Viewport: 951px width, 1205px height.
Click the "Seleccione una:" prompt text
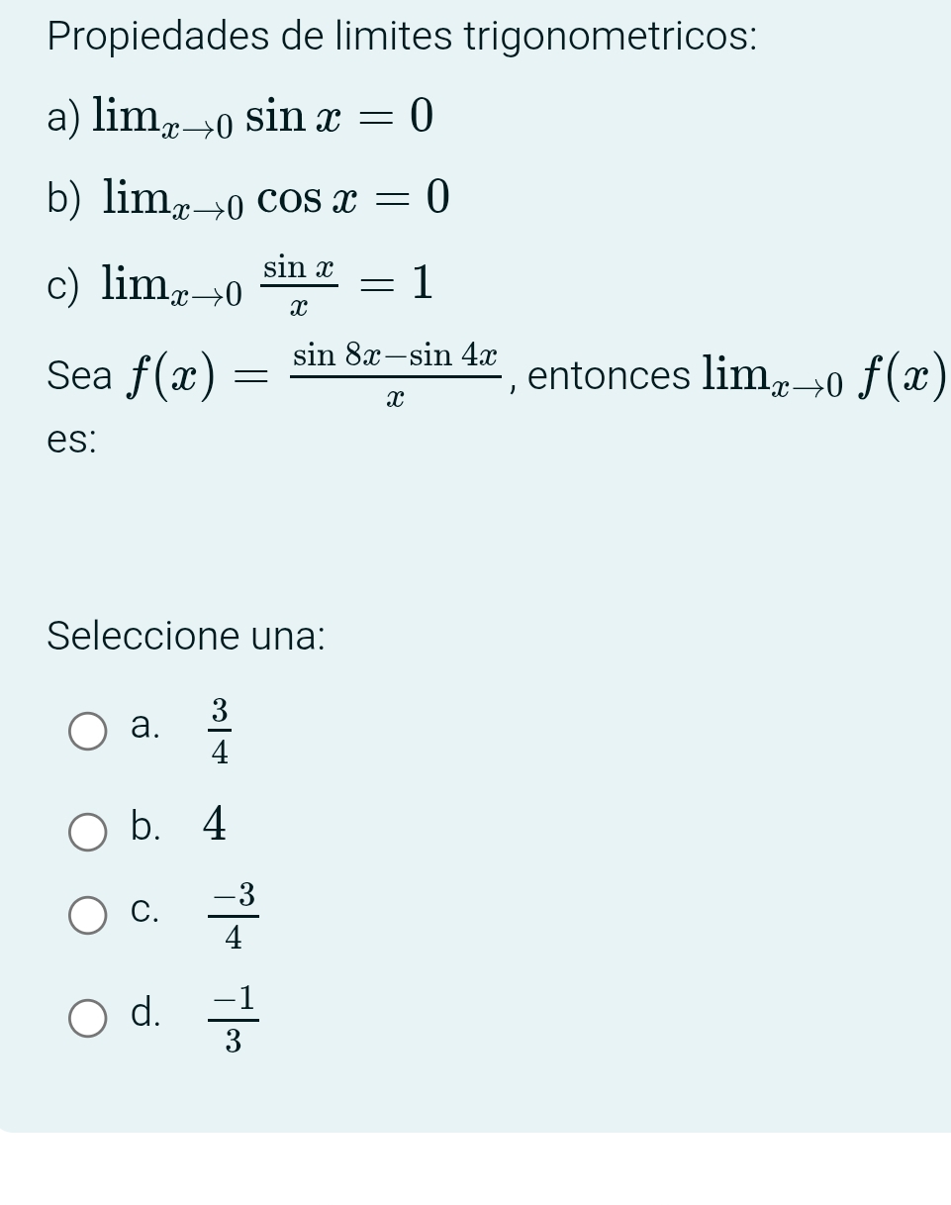click(186, 636)
